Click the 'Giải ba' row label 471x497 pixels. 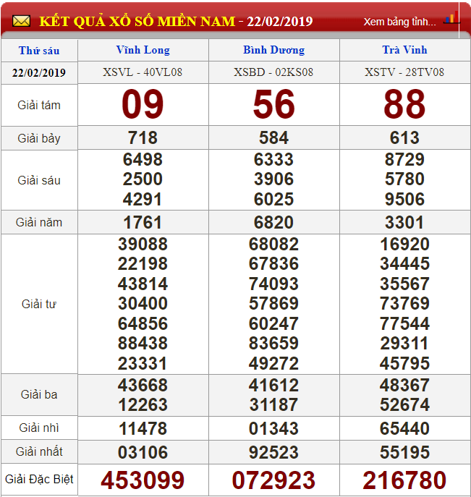(x=39, y=394)
